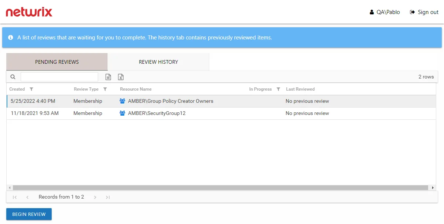Open the Review Type column filter
Screen dimensions: 444x224
pos(105,89)
